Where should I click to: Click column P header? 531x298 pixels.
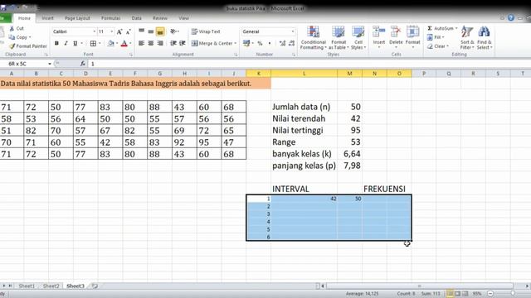click(x=424, y=74)
